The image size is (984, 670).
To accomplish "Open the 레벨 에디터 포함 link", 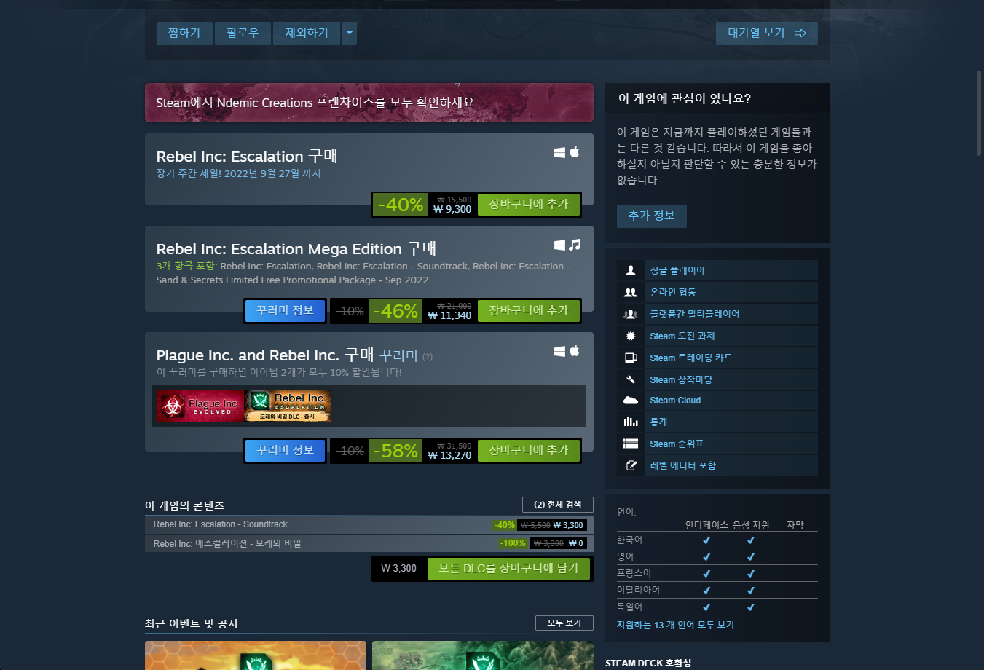I will (x=683, y=465).
